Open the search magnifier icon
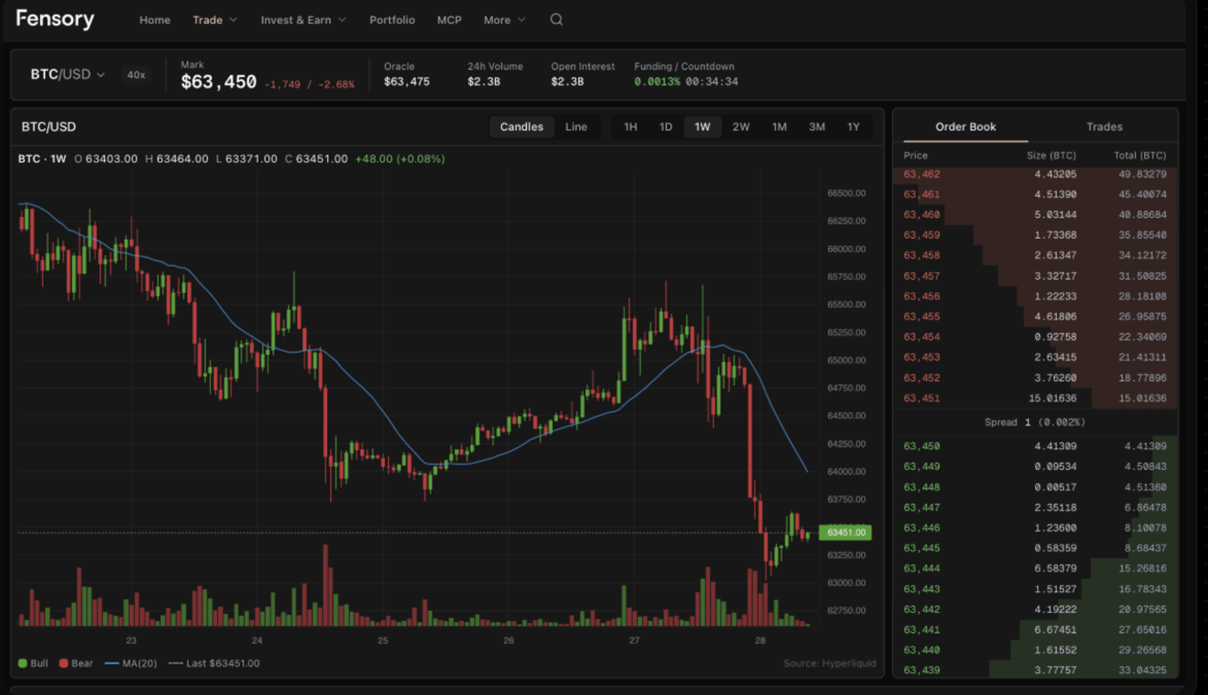 coord(556,20)
